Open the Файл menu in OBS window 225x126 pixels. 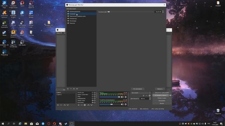pyautogui.click(x=59, y=33)
